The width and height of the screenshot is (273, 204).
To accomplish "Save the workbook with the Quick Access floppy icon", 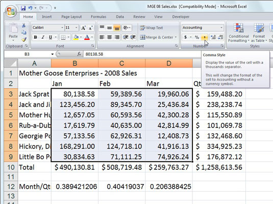I will click(23, 8).
